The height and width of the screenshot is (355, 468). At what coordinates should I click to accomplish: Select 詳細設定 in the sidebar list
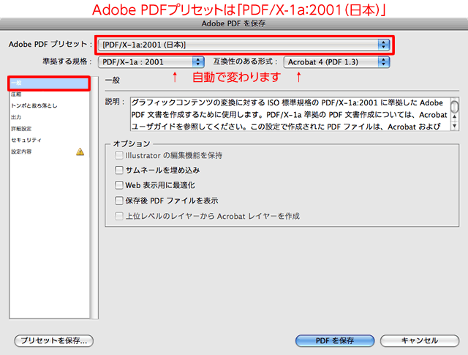click(x=49, y=129)
